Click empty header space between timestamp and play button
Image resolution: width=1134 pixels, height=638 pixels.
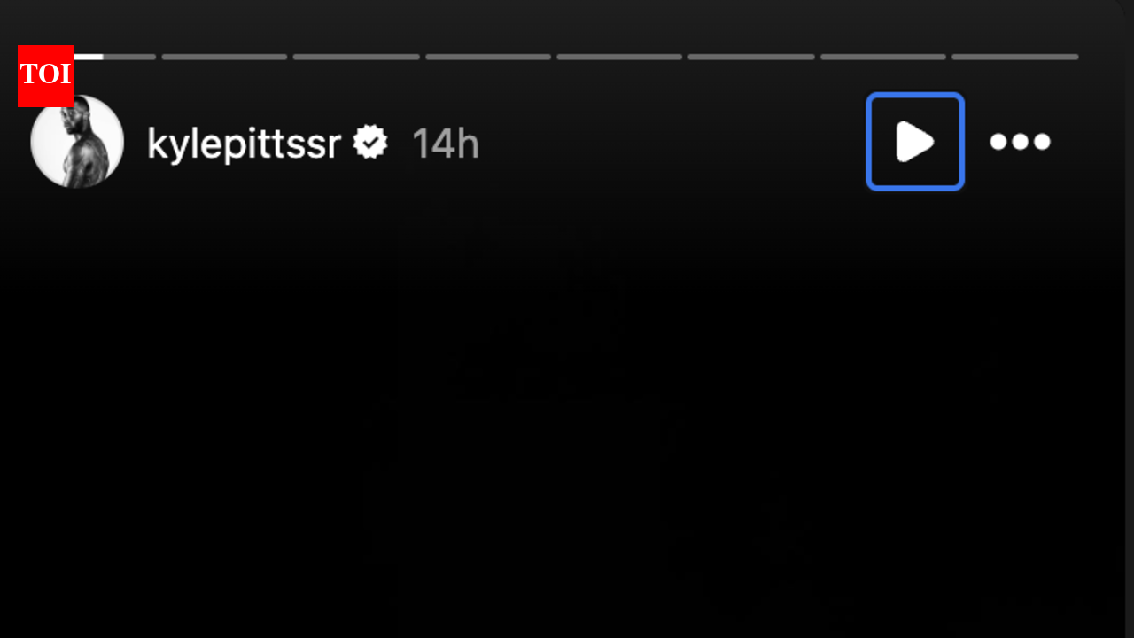673,142
